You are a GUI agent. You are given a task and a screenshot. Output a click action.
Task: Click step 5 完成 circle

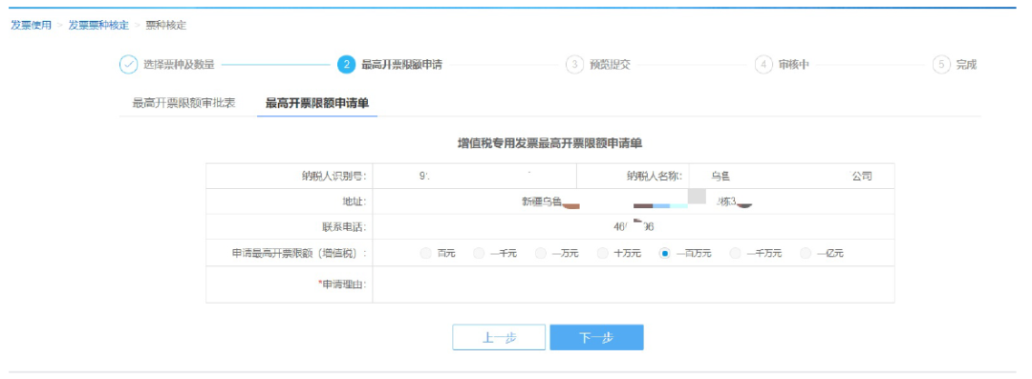point(942,65)
